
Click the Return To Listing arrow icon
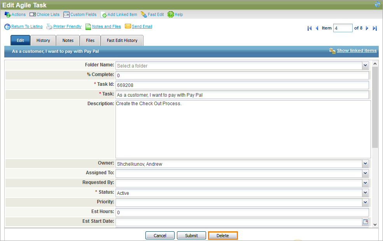coord(7,27)
